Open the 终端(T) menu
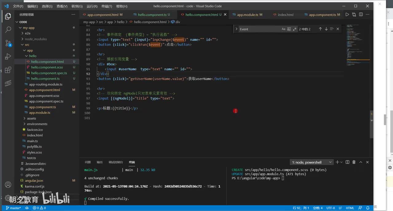The width and height of the screenshot is (393, 211). coord(107,6)
